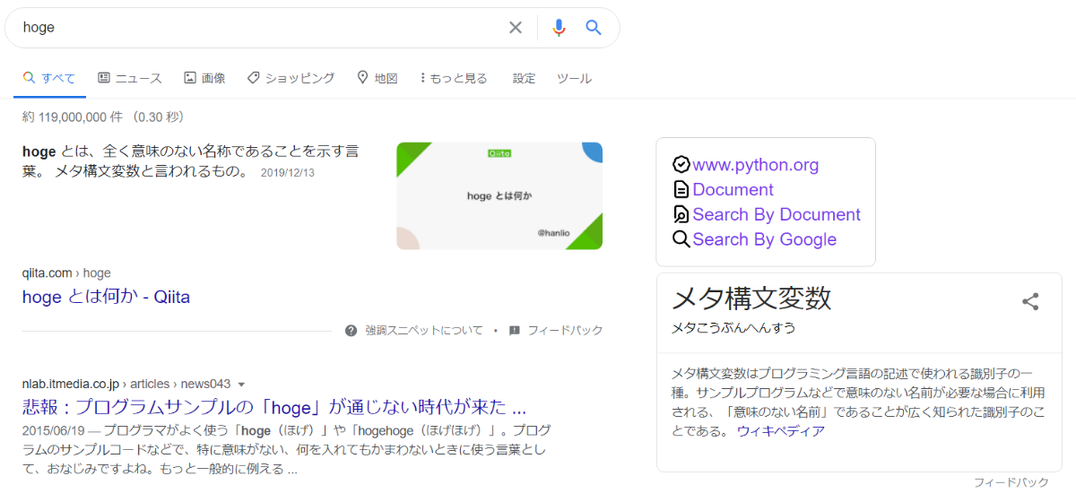Viewport: 1076px width, 502px height.
Task: Click the blue magnifier search button
Action: pos(594,28)
